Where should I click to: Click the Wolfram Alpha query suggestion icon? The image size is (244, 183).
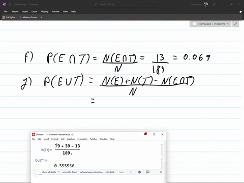click(131, 172)
